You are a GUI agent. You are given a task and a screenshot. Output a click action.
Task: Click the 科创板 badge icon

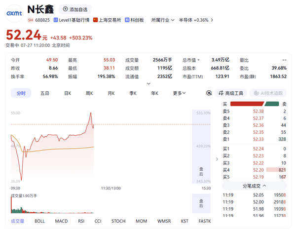[127, 20]
